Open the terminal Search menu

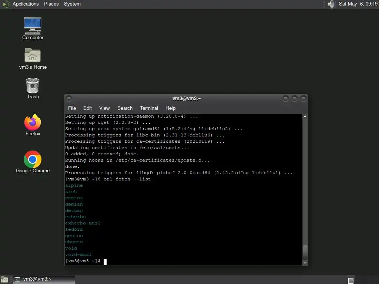[125, 108]
